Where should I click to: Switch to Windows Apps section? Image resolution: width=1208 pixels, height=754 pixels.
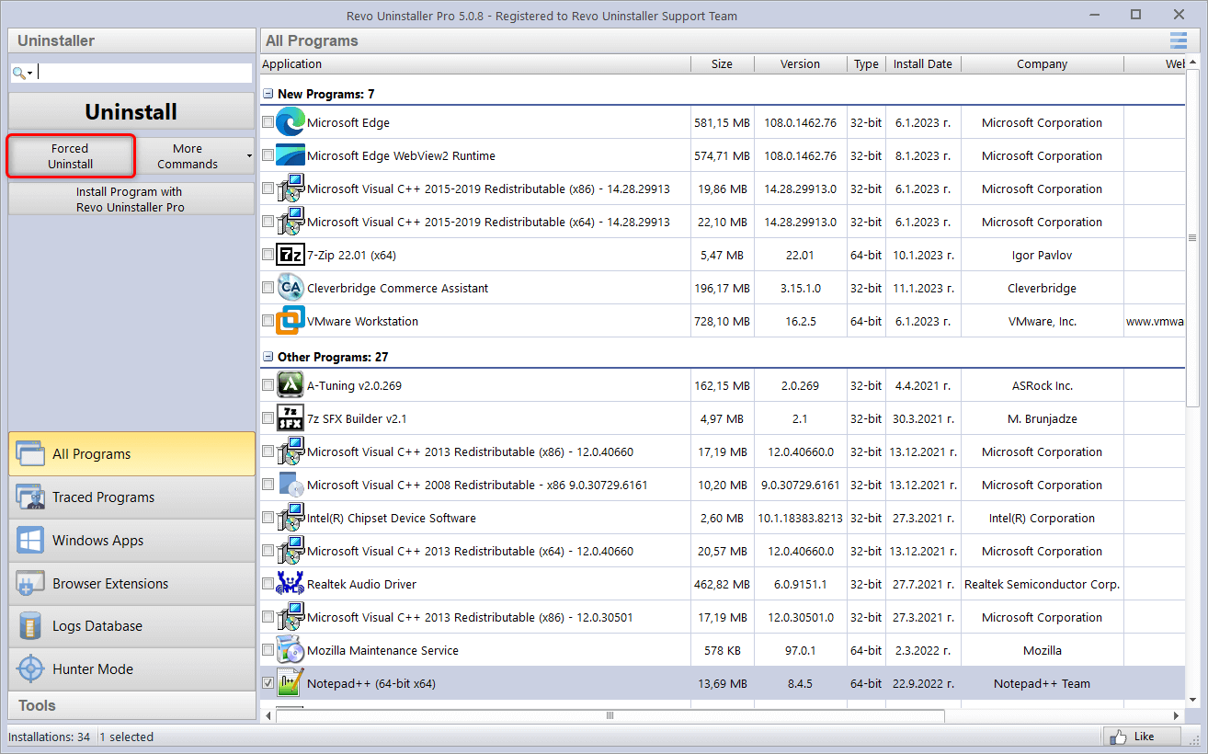click(132, 541)
